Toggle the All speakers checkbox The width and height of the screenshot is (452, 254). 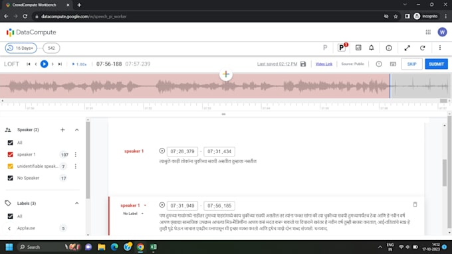click(x=11, y=143)
